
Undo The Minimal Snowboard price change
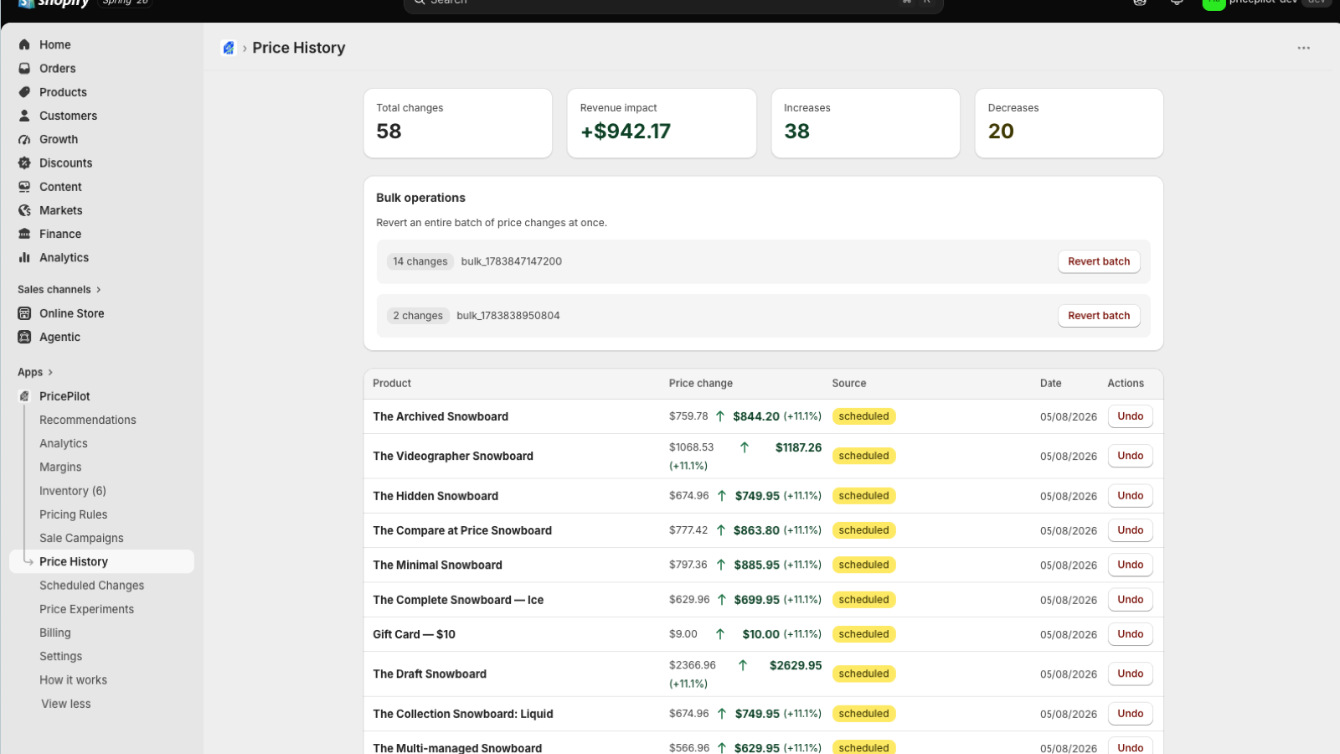point(1130,565)
